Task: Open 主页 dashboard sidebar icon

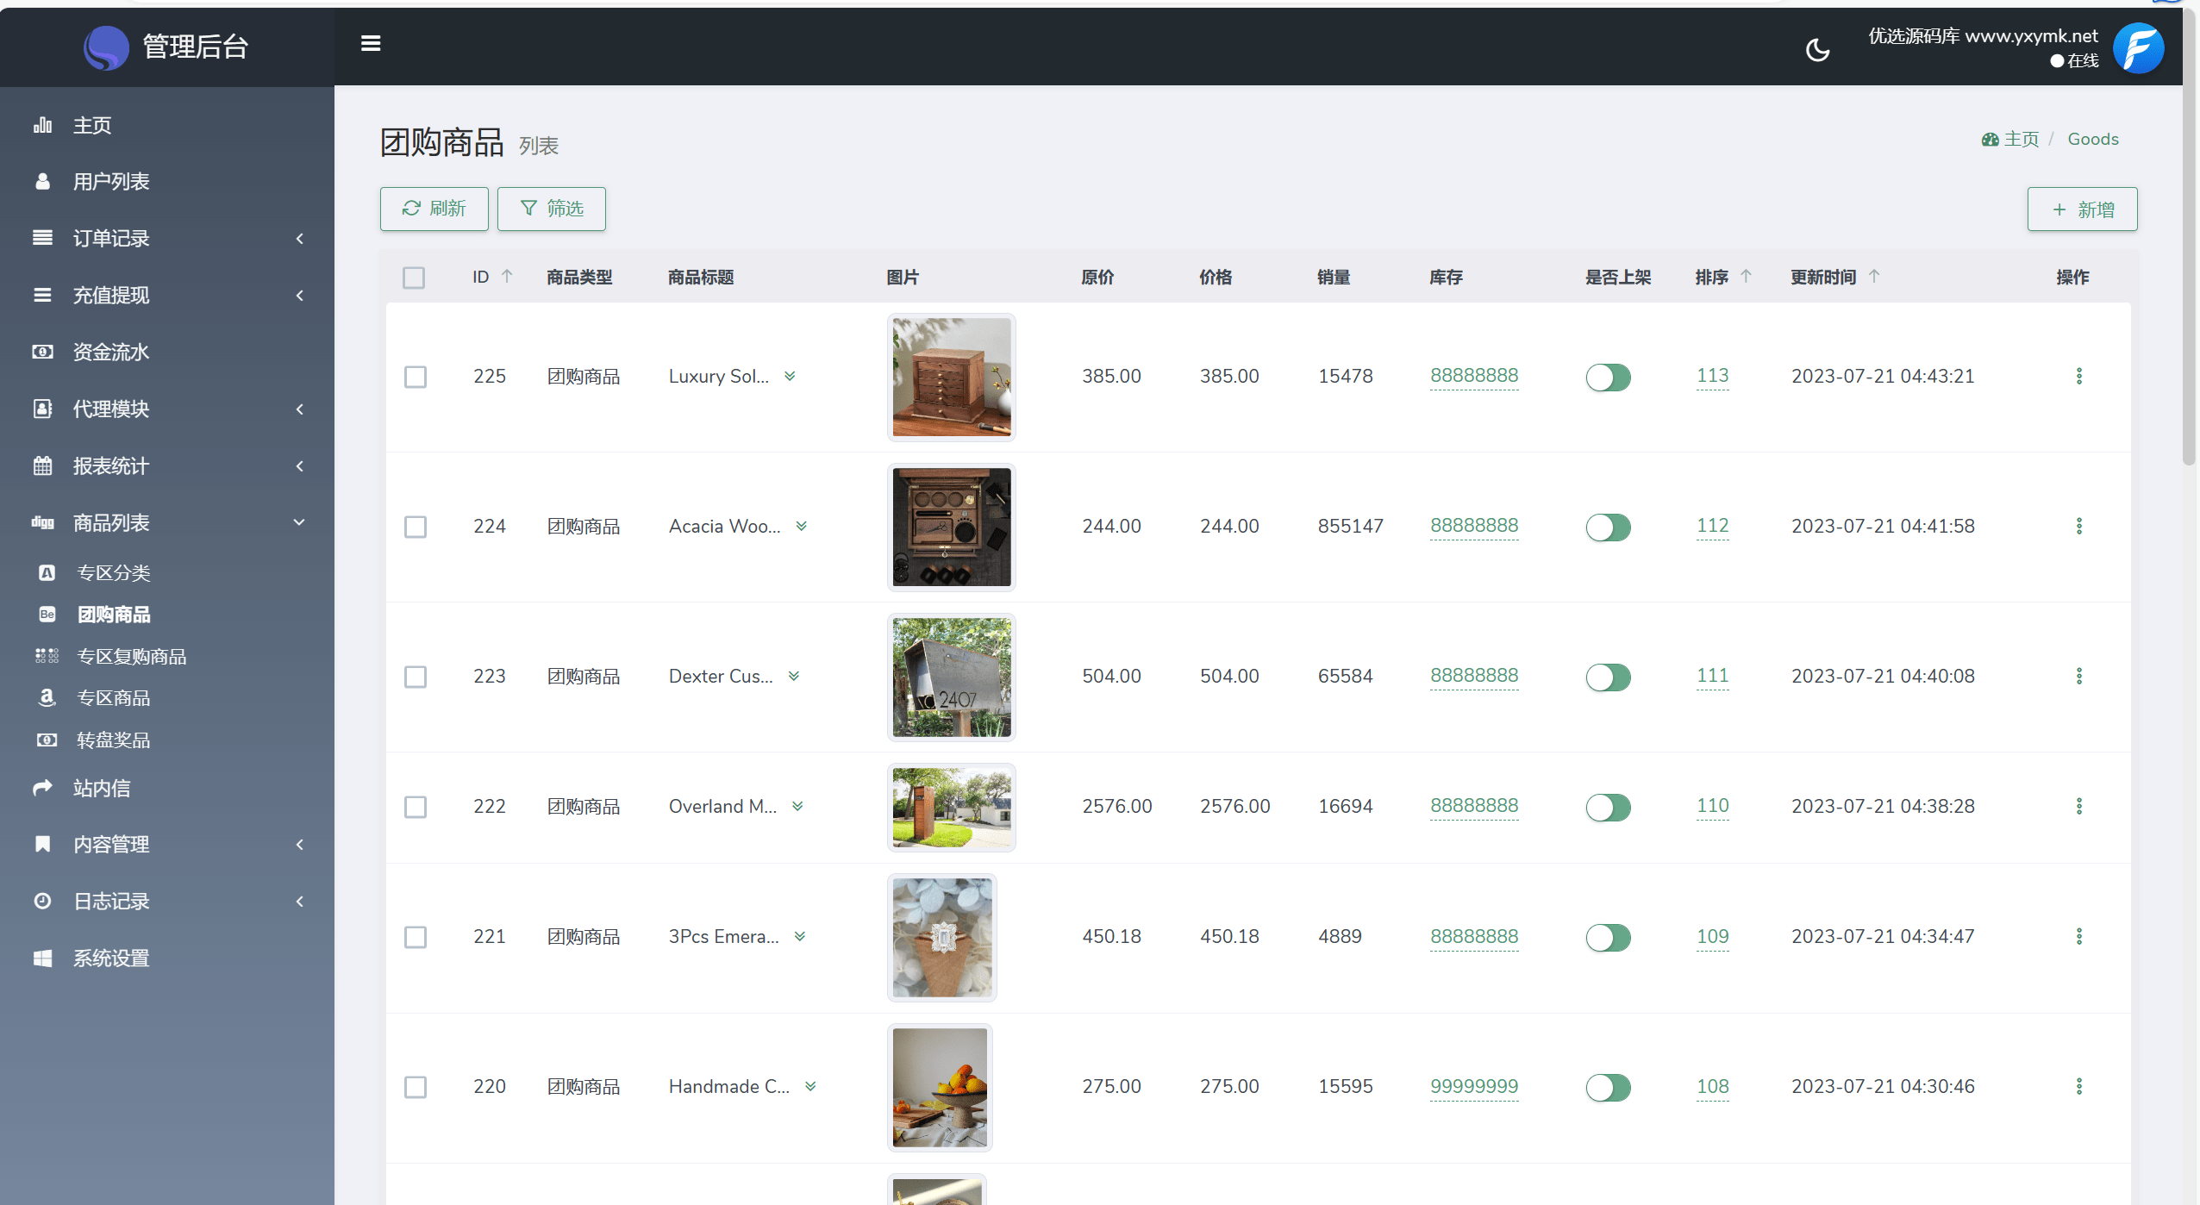Action: 42,126
